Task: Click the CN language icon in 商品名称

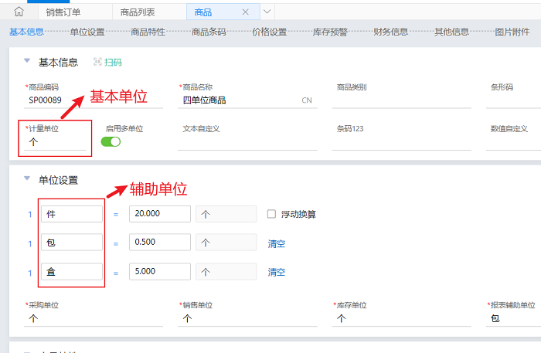Action: click(x=306, y=100)
